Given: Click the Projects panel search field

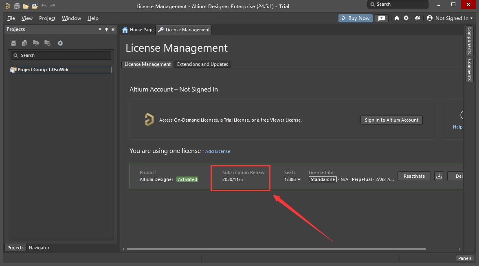Looking at the screenshot, I should point(61,55).
